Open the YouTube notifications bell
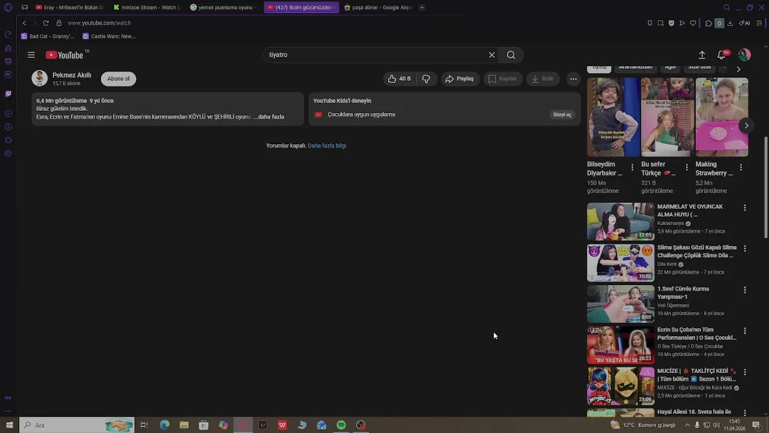 click(722, 55)
